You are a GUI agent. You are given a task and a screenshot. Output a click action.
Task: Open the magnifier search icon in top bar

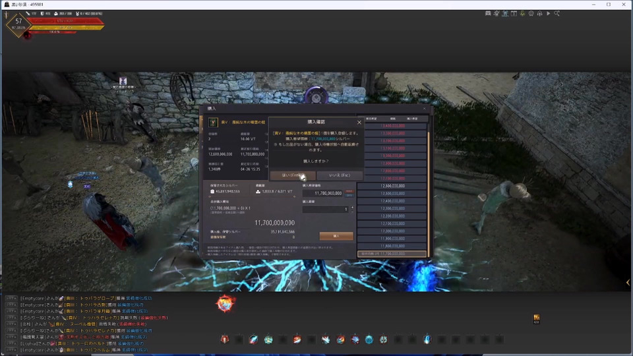tap(557, 13)
